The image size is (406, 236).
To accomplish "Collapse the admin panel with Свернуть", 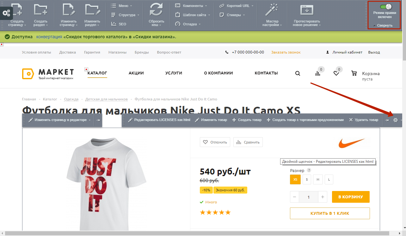I will (x=383, y=25).
